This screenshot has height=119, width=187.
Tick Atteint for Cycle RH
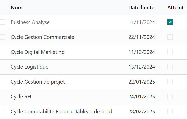(170, 96)
